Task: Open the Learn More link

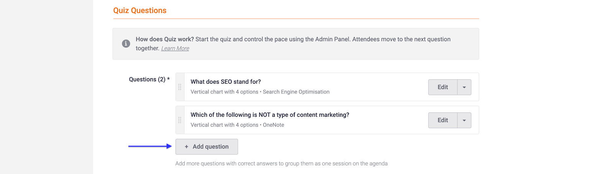Action: 175,48
